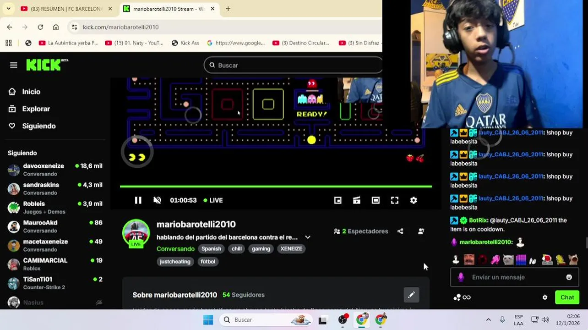Open the Windows Start menu
Image resolution: width=588 pixels, height=330 pixels.
[x=208, y=320]
